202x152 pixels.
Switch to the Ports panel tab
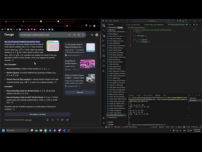tap(164, 95)
